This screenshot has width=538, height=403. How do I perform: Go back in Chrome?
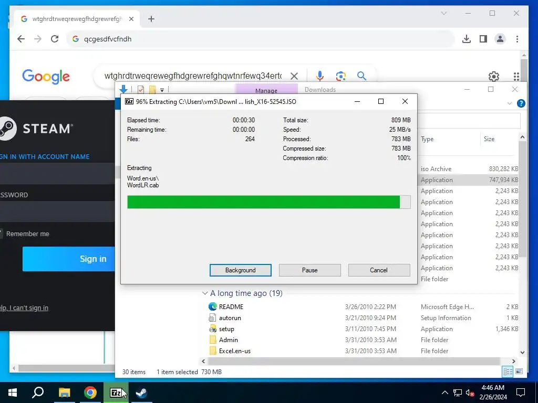(21, 39)
